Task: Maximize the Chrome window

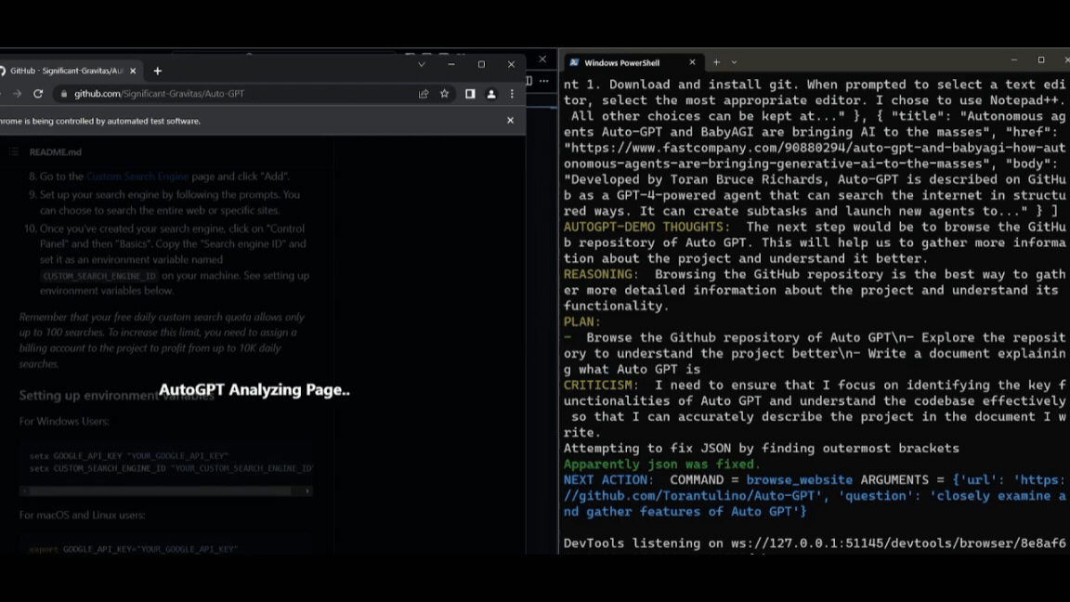Action: click(x=481, y=64)
